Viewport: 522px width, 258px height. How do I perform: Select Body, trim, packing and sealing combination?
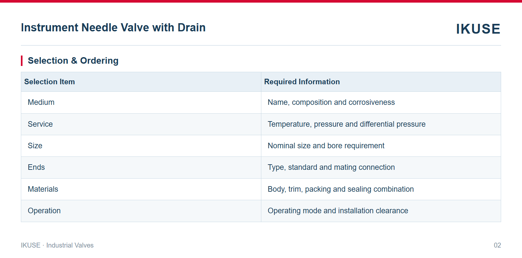(341, 189)
